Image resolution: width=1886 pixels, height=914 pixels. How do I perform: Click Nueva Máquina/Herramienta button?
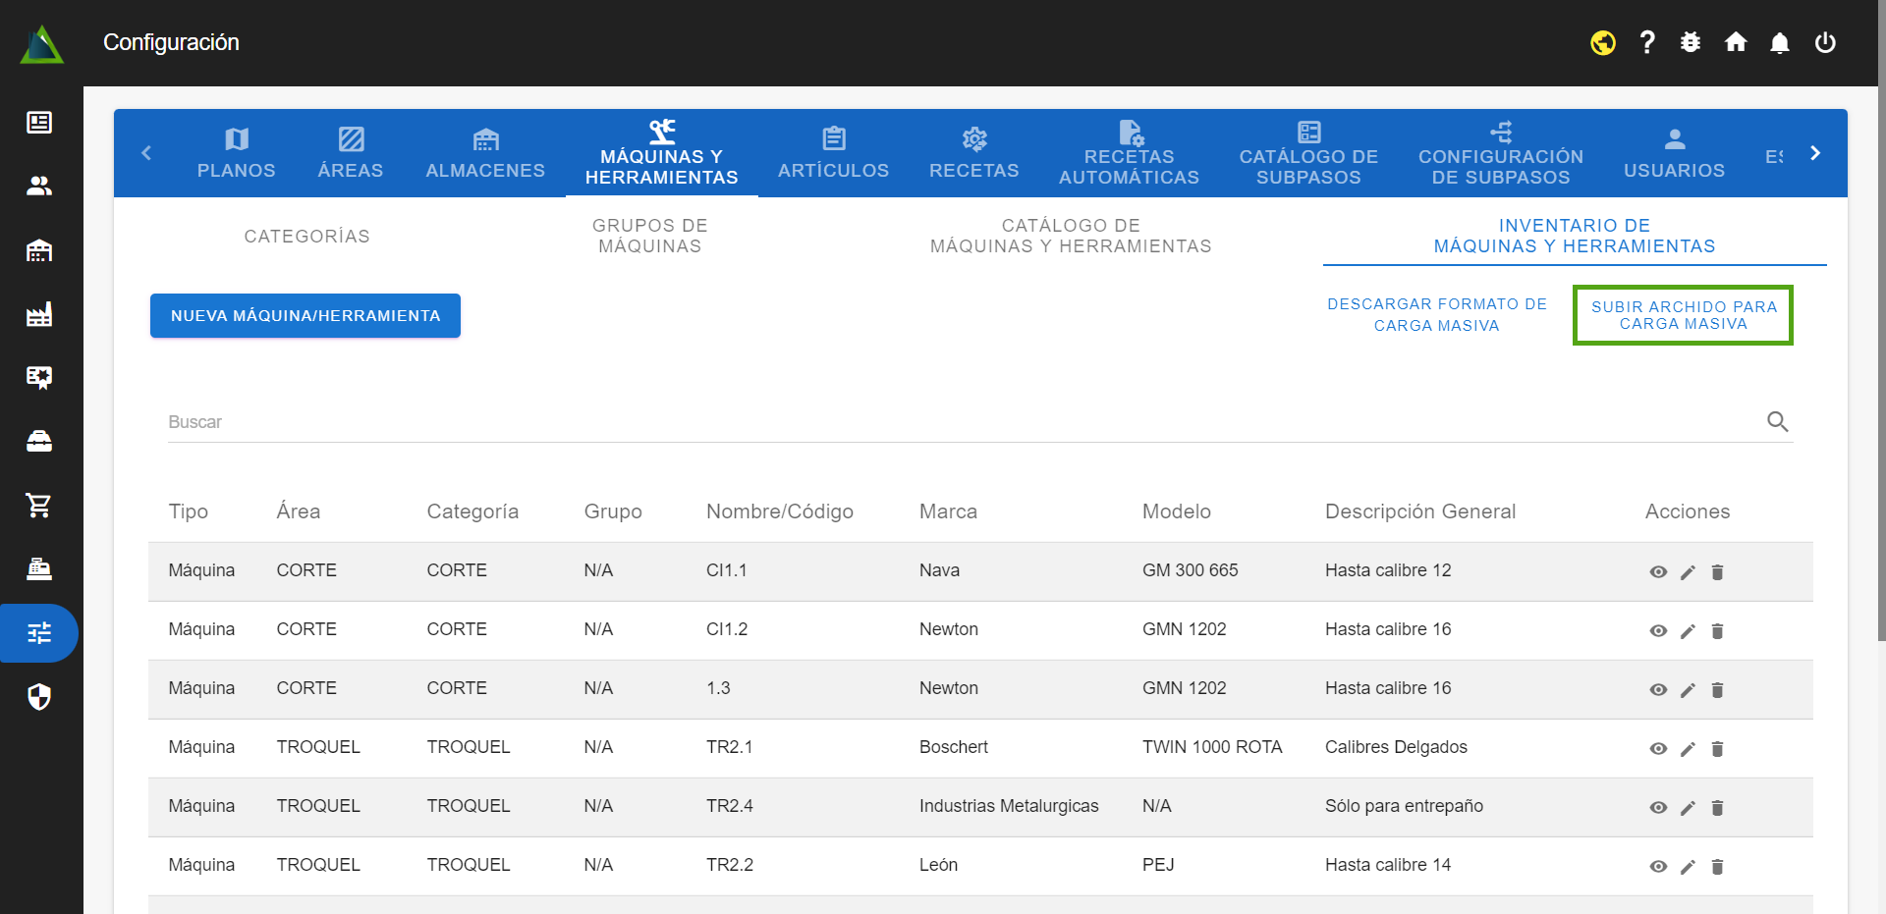(x=305, y=316)
